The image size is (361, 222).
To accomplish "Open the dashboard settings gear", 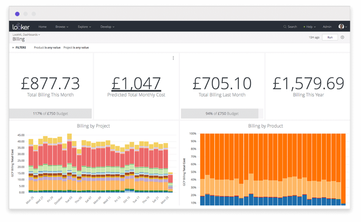I will [x=342, y=37].
